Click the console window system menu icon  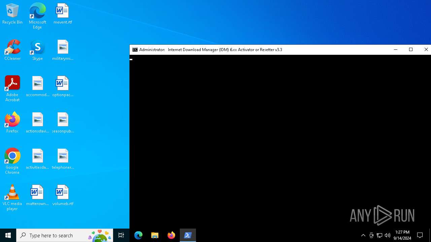[x=135, y=50]
